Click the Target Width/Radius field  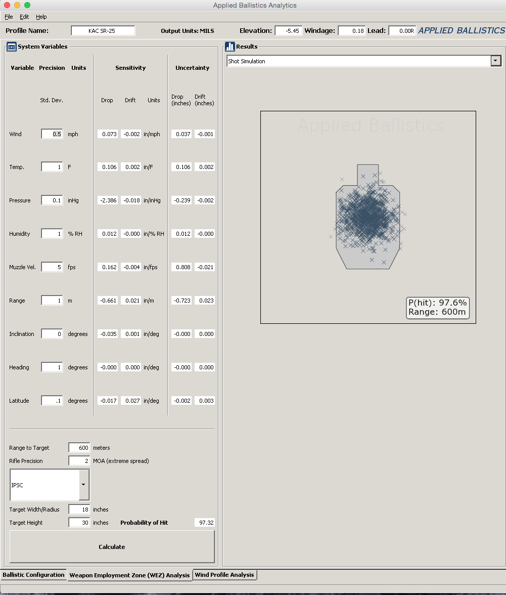[79, 509]
